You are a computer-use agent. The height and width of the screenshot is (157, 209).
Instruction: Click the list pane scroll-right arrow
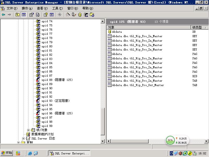(x=206, y=141)
